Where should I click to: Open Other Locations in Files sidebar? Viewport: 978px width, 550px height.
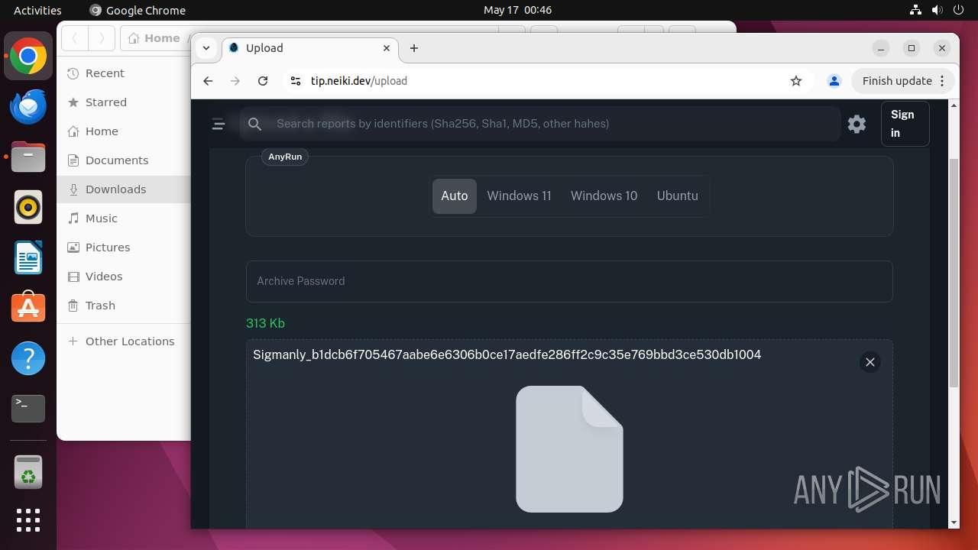(x=124, y=341)
